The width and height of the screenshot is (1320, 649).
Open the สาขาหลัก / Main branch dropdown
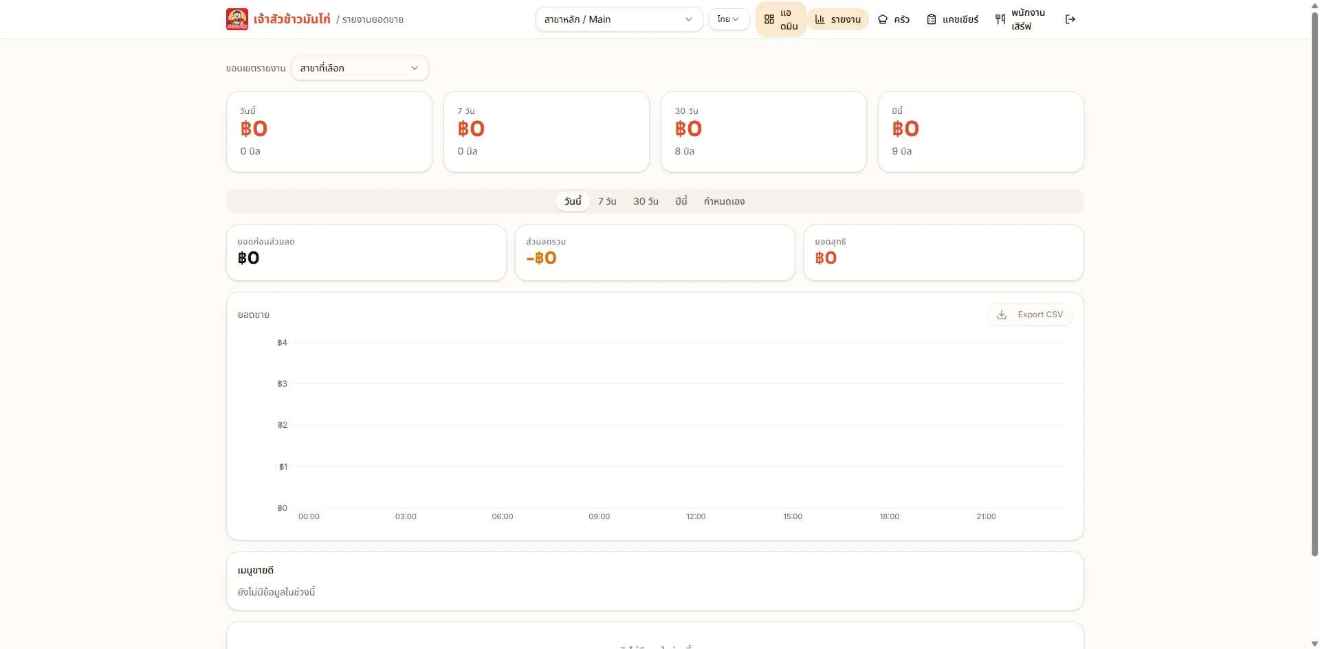coord(619,19)
